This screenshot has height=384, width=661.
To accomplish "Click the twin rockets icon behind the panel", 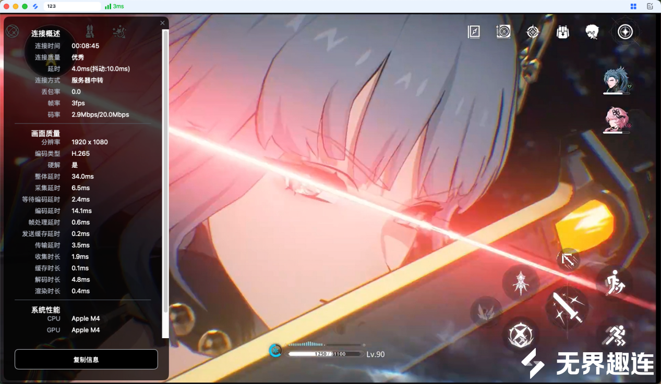I will tap(90, 31).
